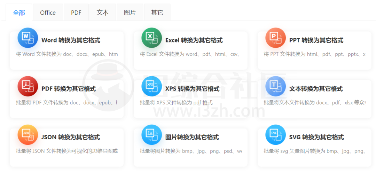Screen dimensions: 376x180
Task: Click description "将 Word 文件转换为 doc、docx"
Action: (67, 54)
